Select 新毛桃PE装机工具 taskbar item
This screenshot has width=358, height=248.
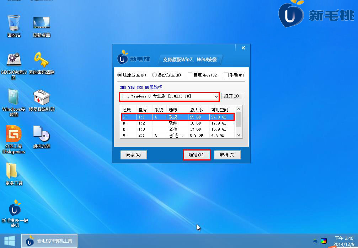point(49,241)
